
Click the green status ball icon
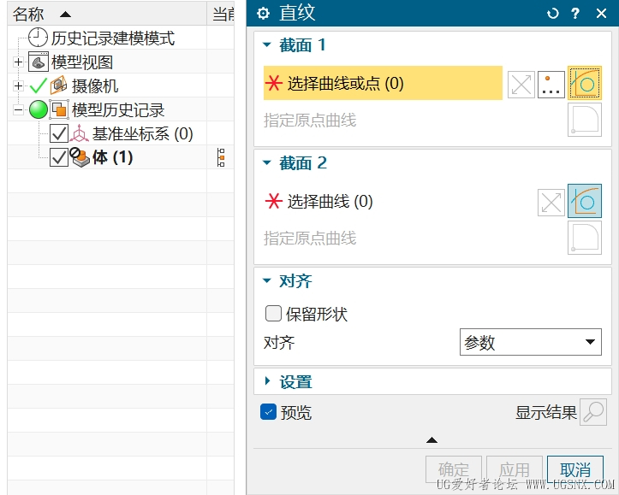tap(39, 109)
